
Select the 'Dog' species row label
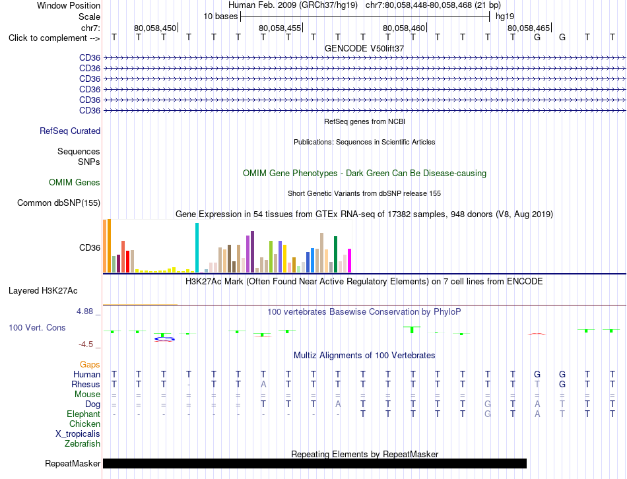(92, 404)
